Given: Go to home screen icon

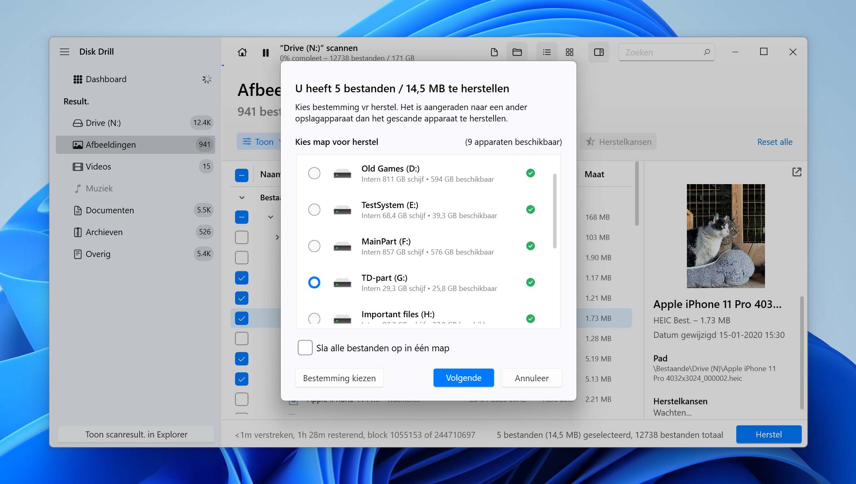Looking at the screenshot, I should [x=242, y=52].
